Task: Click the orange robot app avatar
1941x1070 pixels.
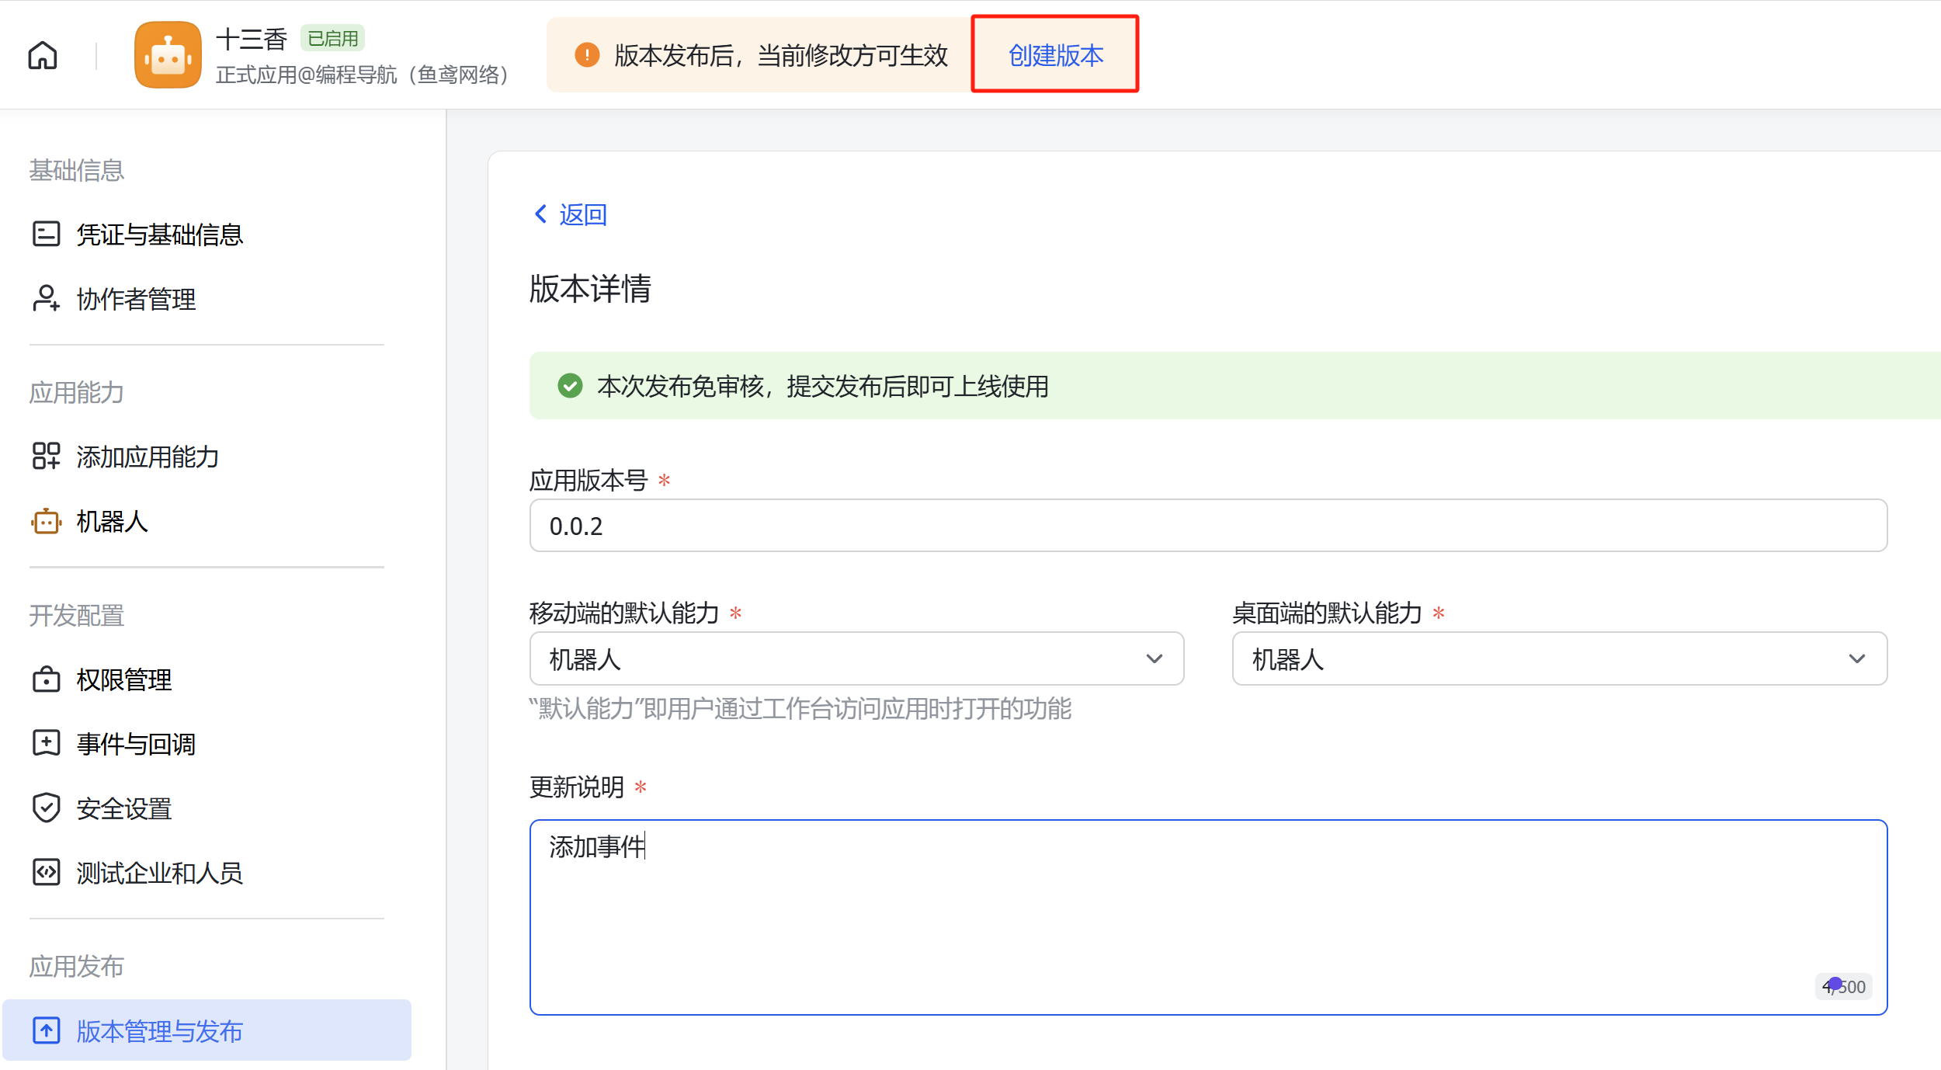Action: [168, 55]
